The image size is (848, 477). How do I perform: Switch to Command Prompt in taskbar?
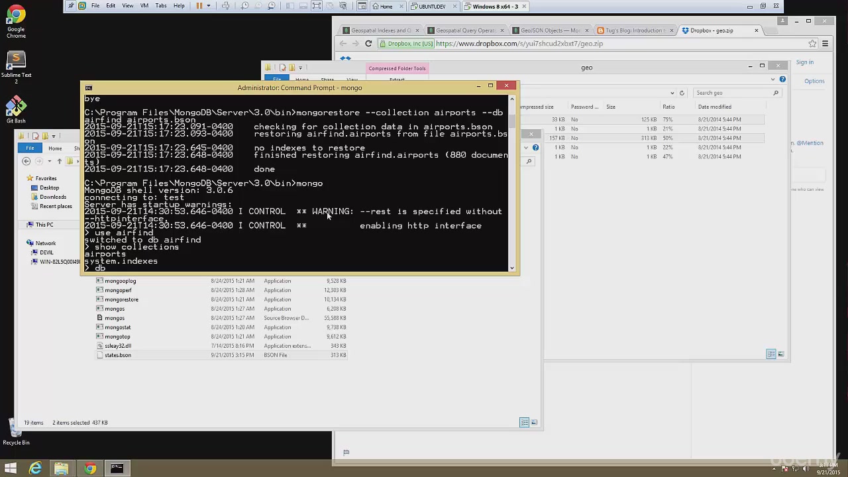tap(117, 468)
